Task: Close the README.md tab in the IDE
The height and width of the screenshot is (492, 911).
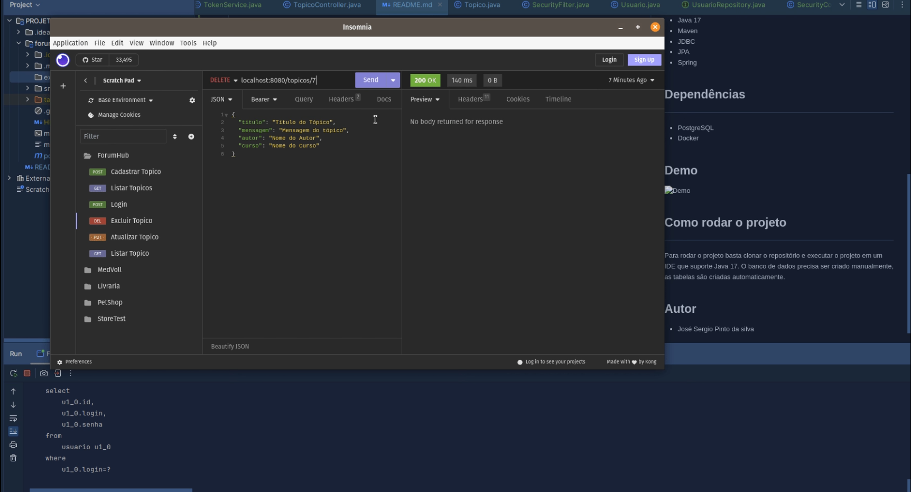Action: [x=440, y=5]
